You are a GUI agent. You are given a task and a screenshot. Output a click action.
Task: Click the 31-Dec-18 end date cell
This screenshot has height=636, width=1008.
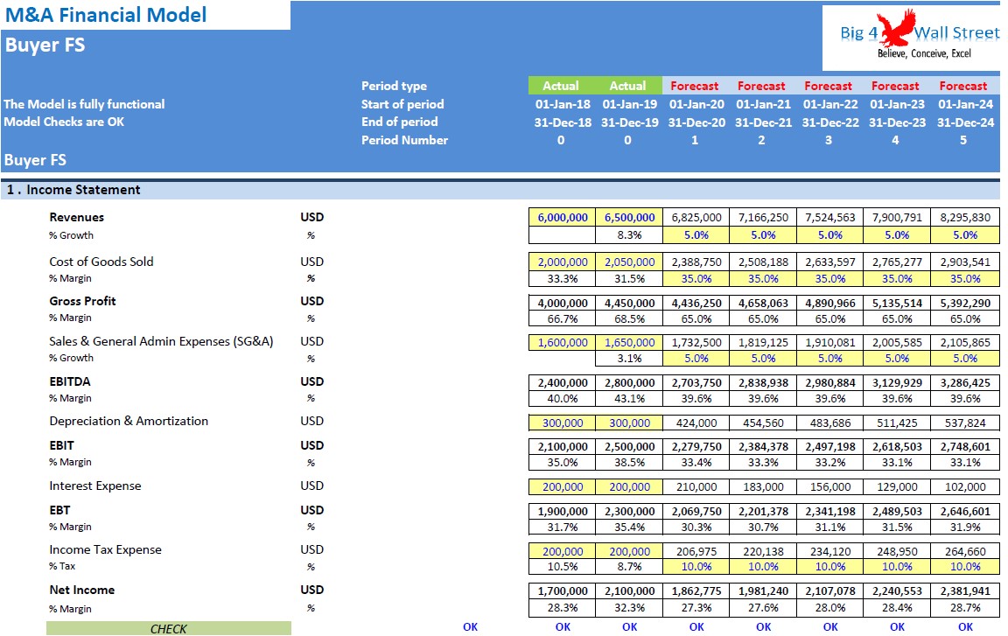coord(563,122)
